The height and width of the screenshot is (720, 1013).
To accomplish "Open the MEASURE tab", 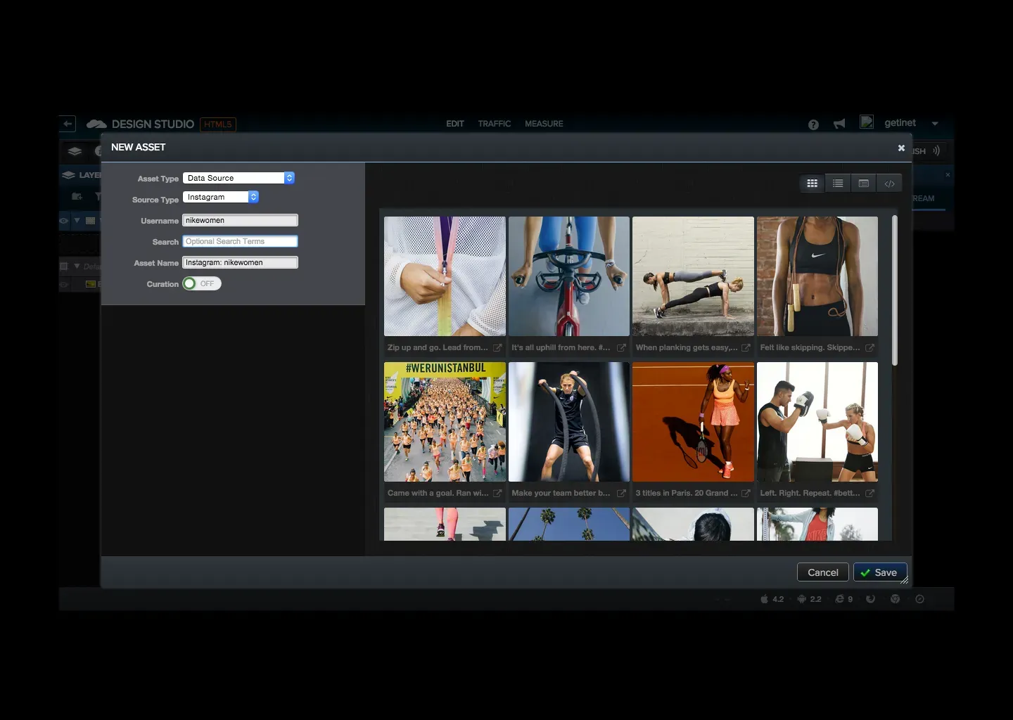I will (x=544, y=124).
